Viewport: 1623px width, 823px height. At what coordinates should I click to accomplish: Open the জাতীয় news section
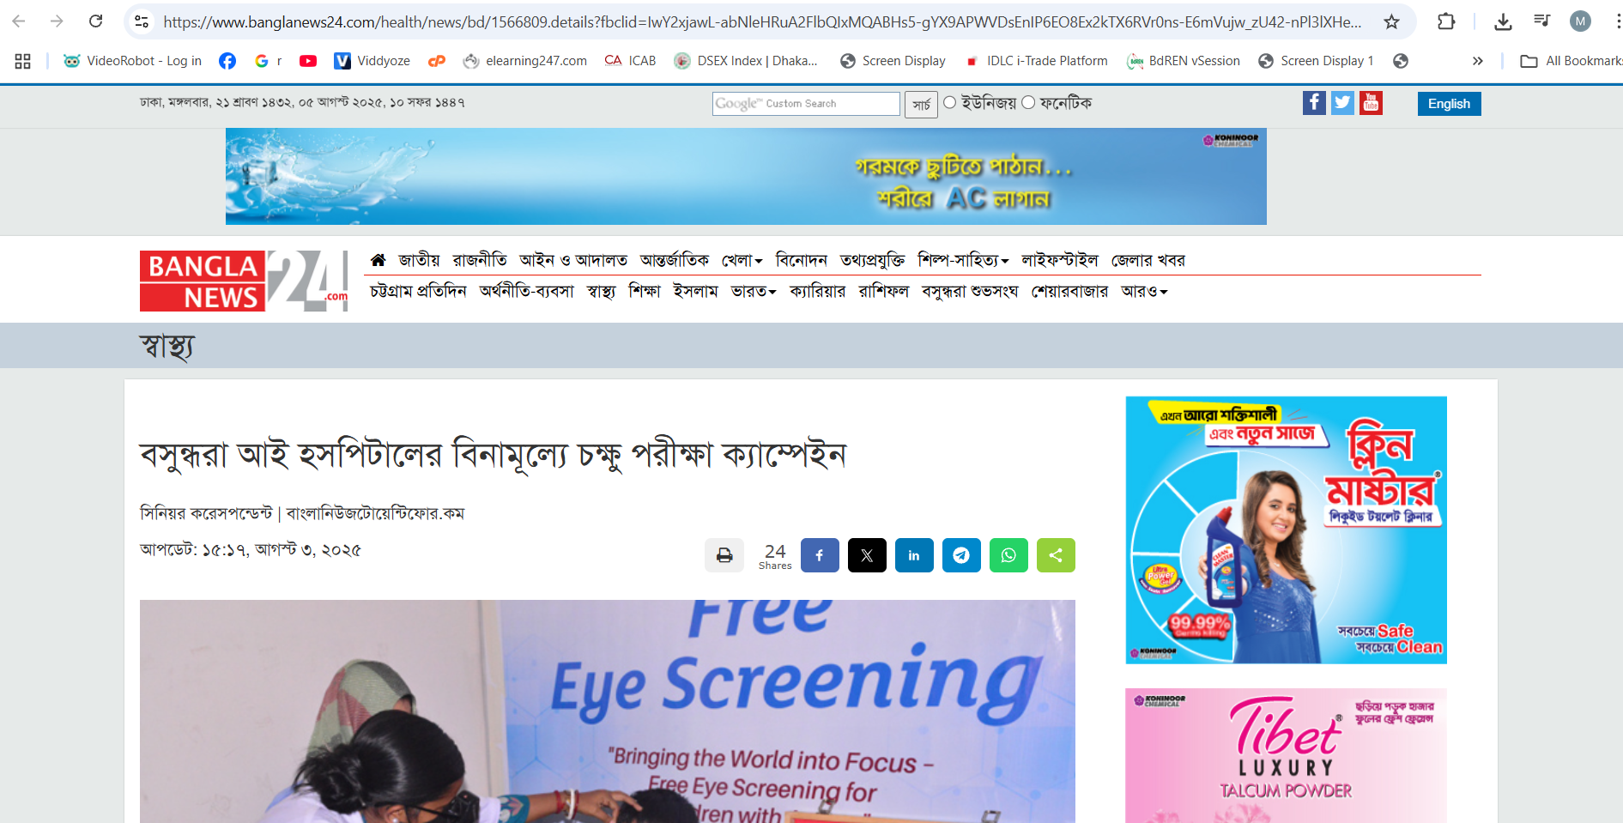(419, 260)
